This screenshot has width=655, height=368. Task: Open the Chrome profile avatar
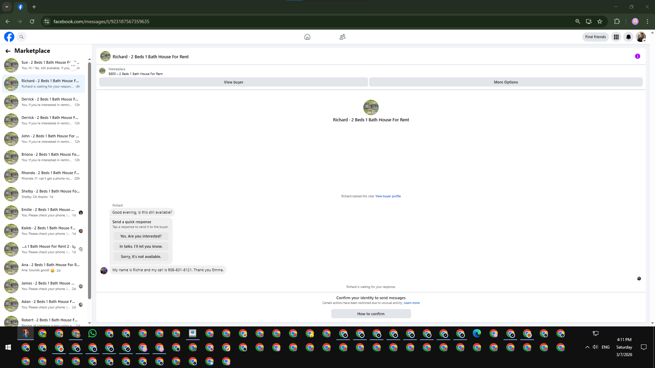(635, 21)
